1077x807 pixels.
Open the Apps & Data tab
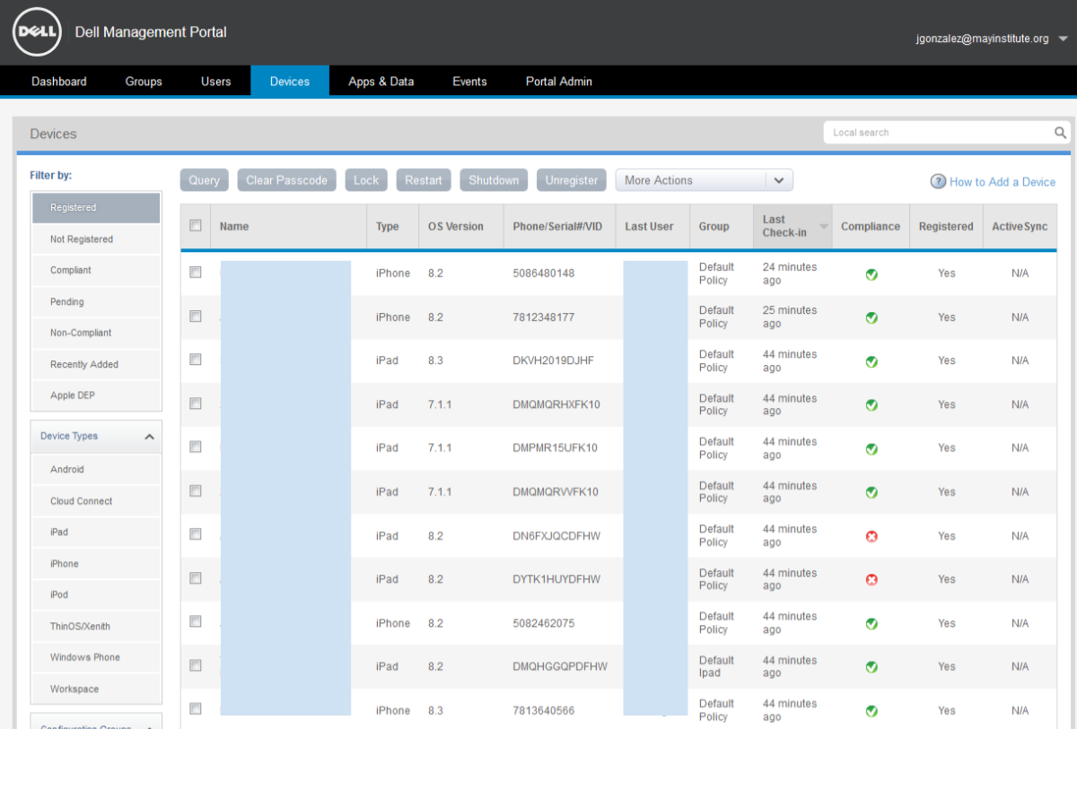381,82
